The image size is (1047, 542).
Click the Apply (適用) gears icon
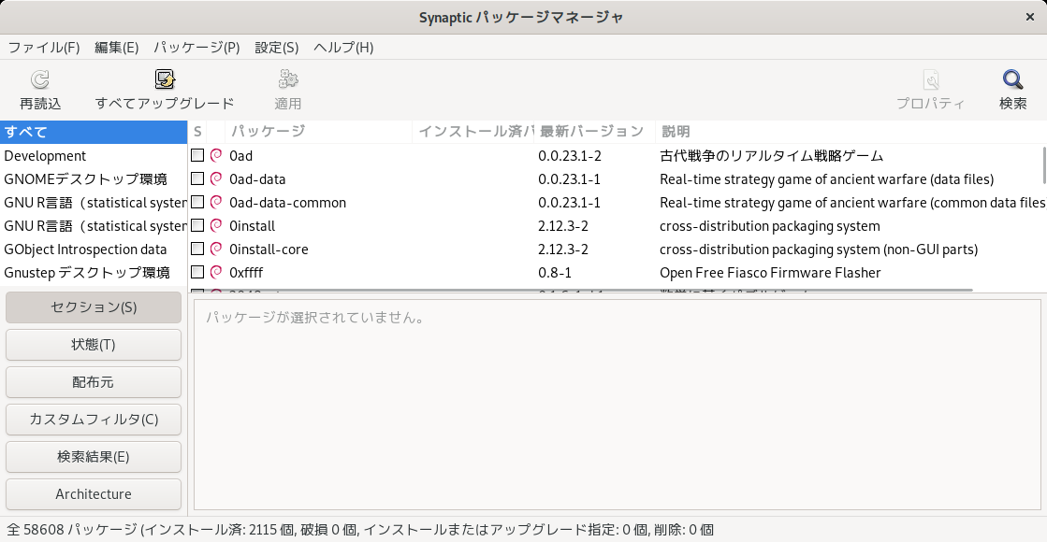click(288, 80)
